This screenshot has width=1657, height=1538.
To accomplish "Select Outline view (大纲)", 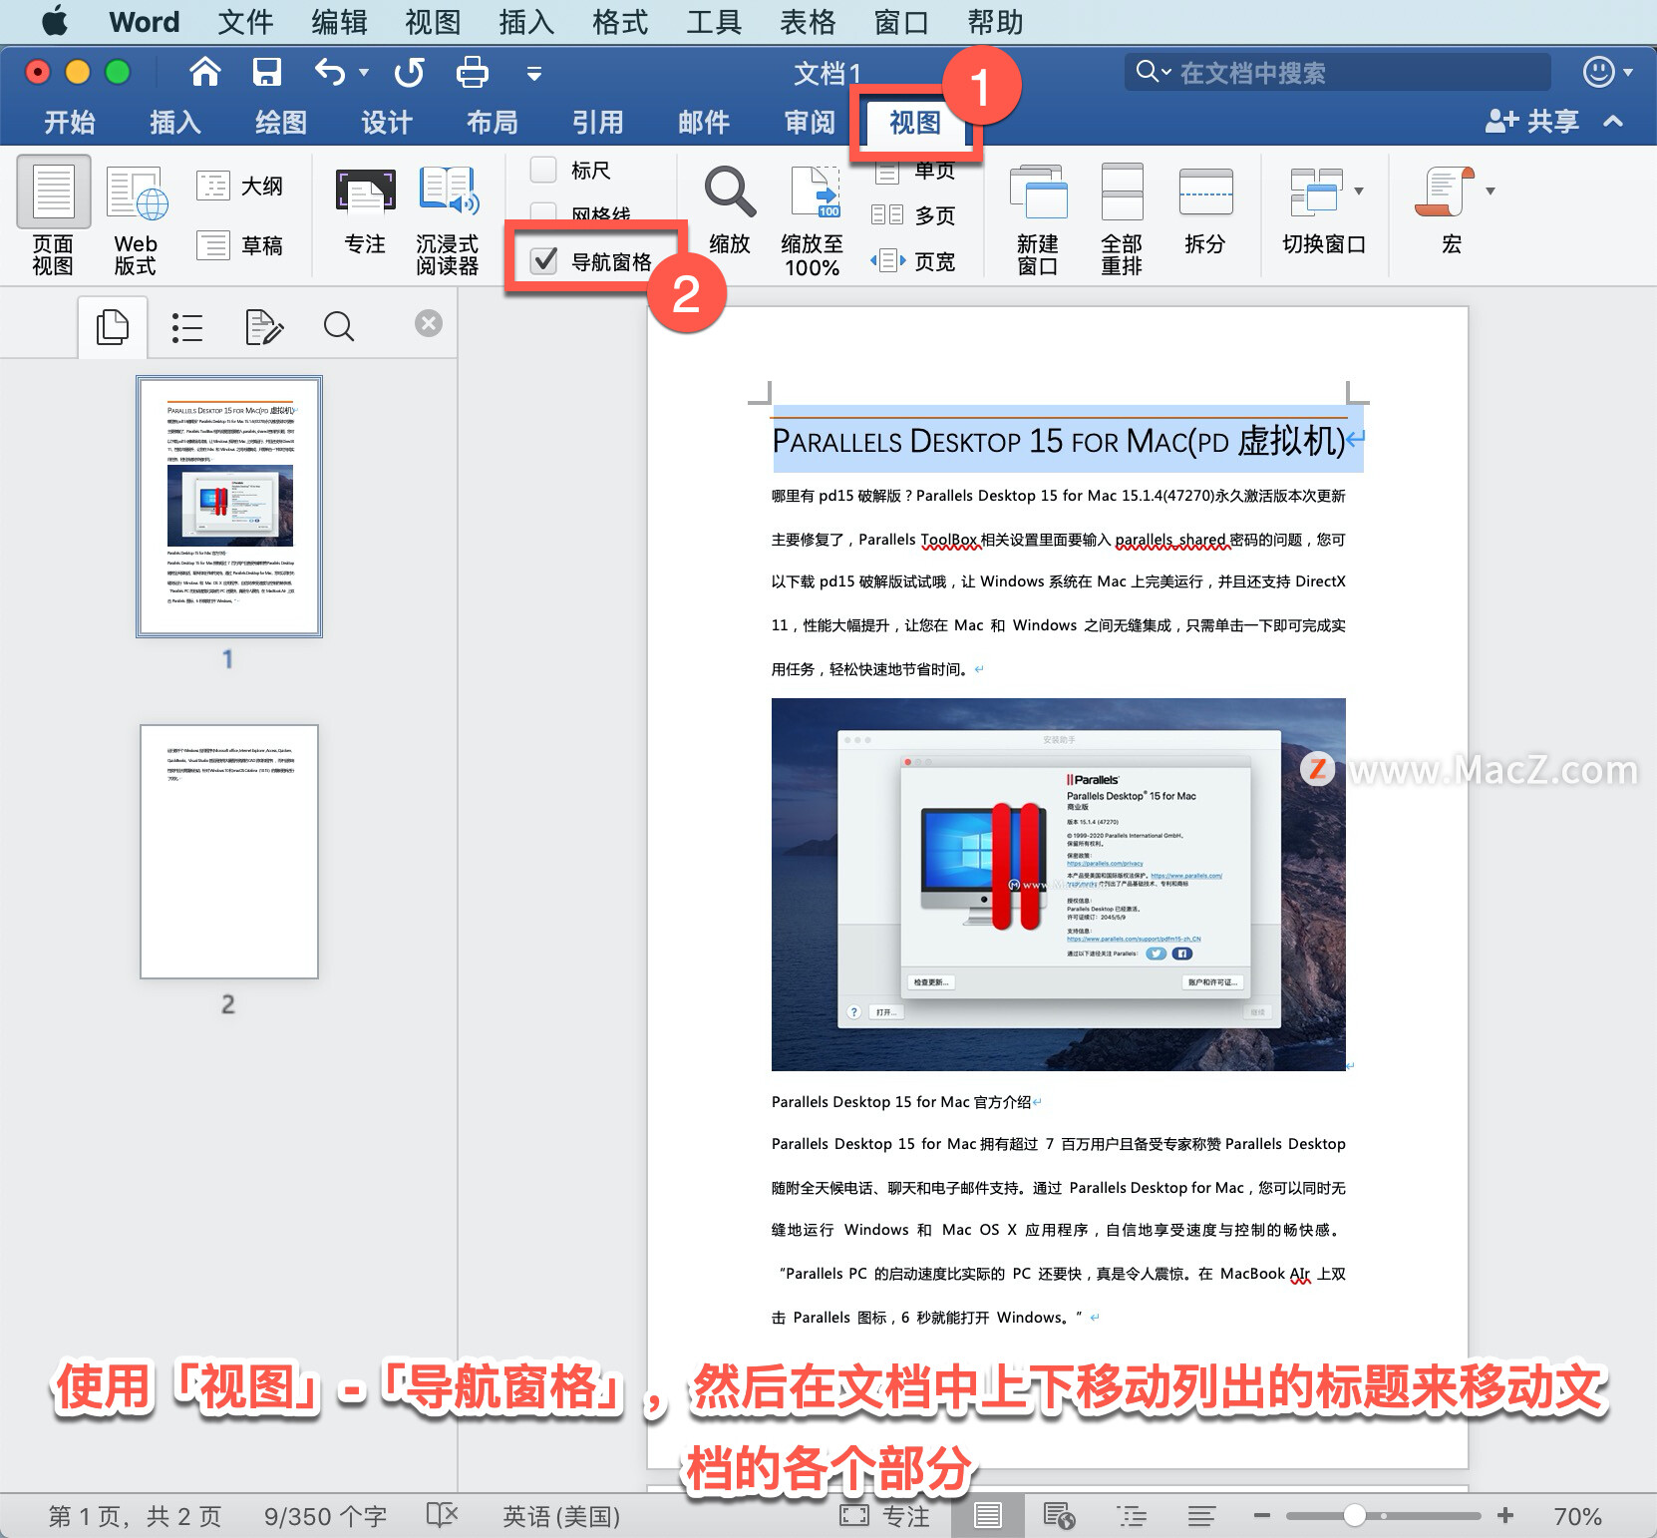I will tap(240, 186).
